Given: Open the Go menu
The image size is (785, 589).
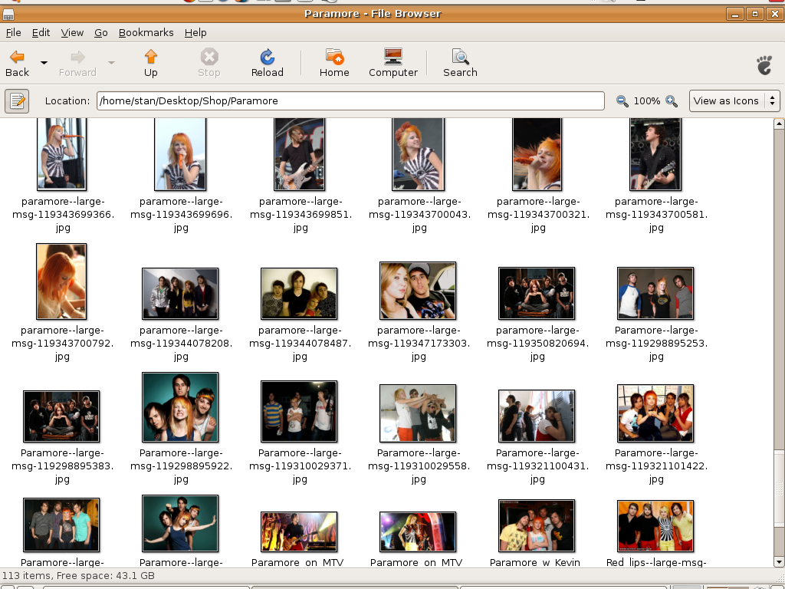Looking at the screenshot, I should [101, 32].
